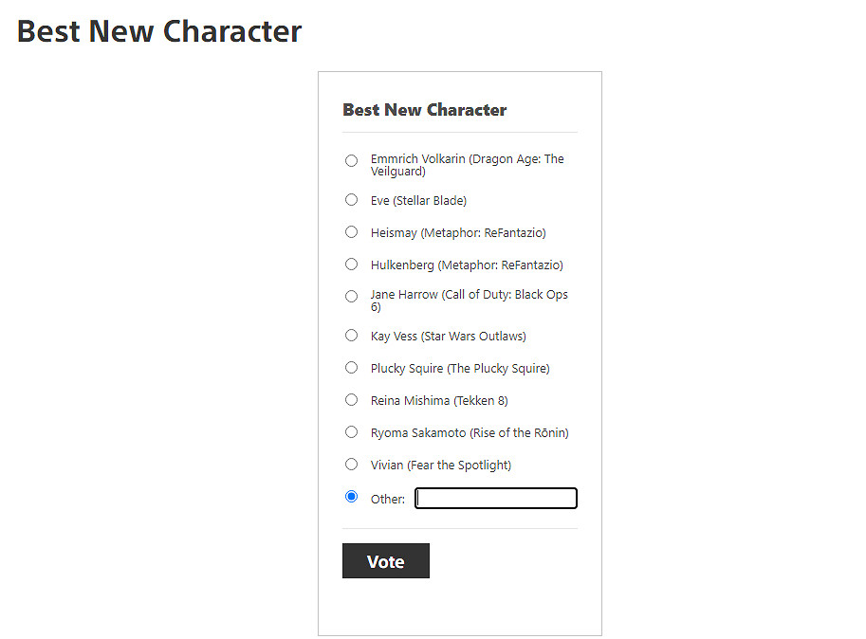This screenshot has width=866, height=639.
Task: Focus the Other text input field
Action: click(496, 499)
